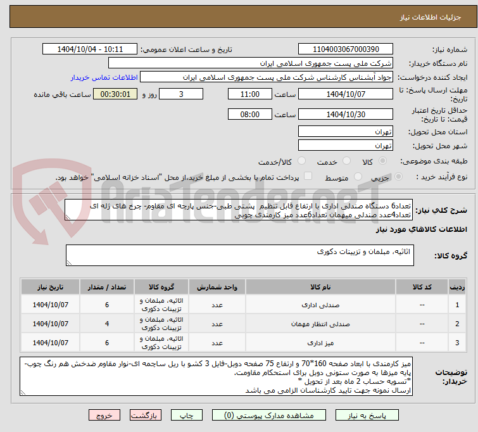Click the ردیف column header
The height and width of the screenshot is (432, 478).
coord(457,287)
